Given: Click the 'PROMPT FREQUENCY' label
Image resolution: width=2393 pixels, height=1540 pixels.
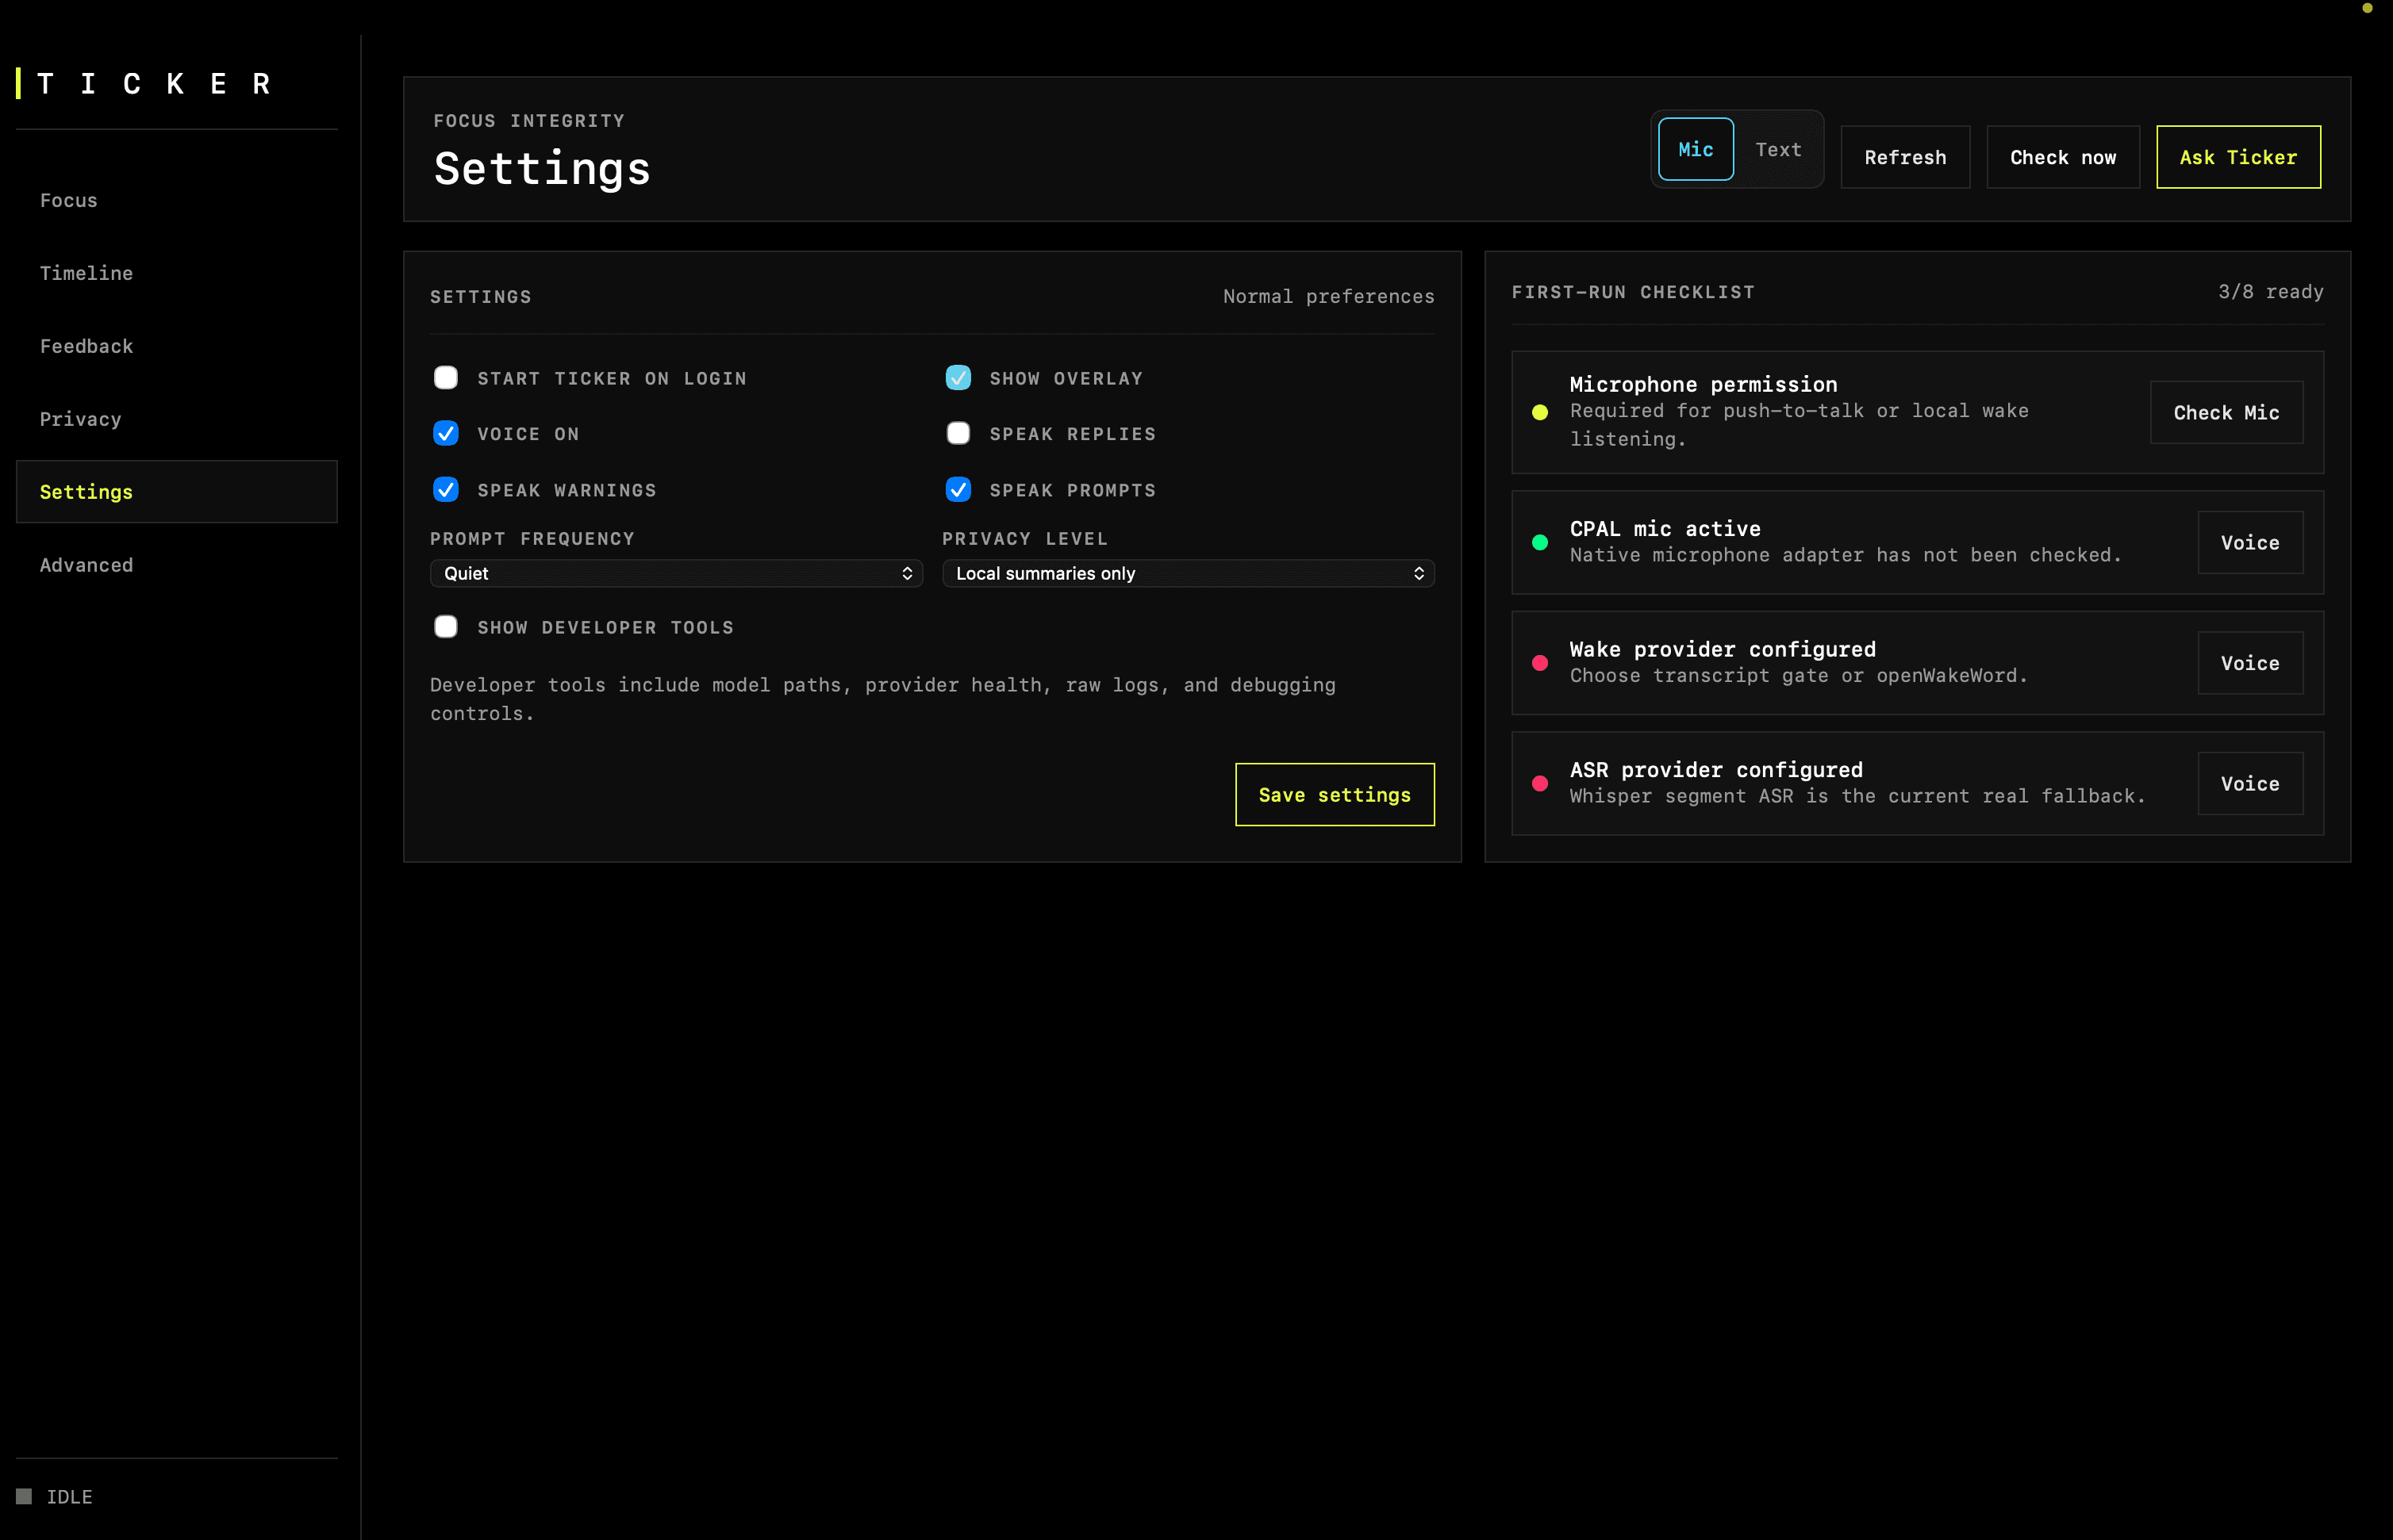Looking at the screenshot, I should tap(532, 539).
